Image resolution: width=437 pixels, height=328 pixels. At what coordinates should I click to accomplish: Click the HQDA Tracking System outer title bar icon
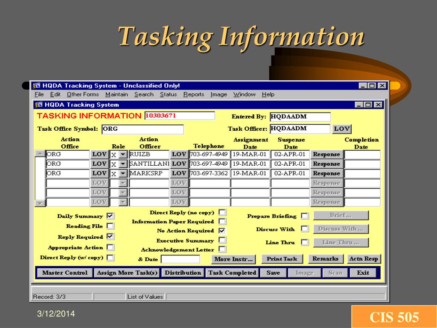pos(36,85)
